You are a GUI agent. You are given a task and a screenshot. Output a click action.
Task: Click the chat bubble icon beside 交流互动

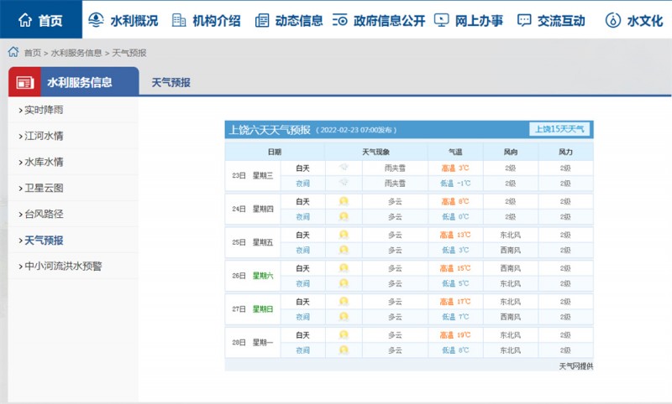pyautogui.click(x=524, y=20)
